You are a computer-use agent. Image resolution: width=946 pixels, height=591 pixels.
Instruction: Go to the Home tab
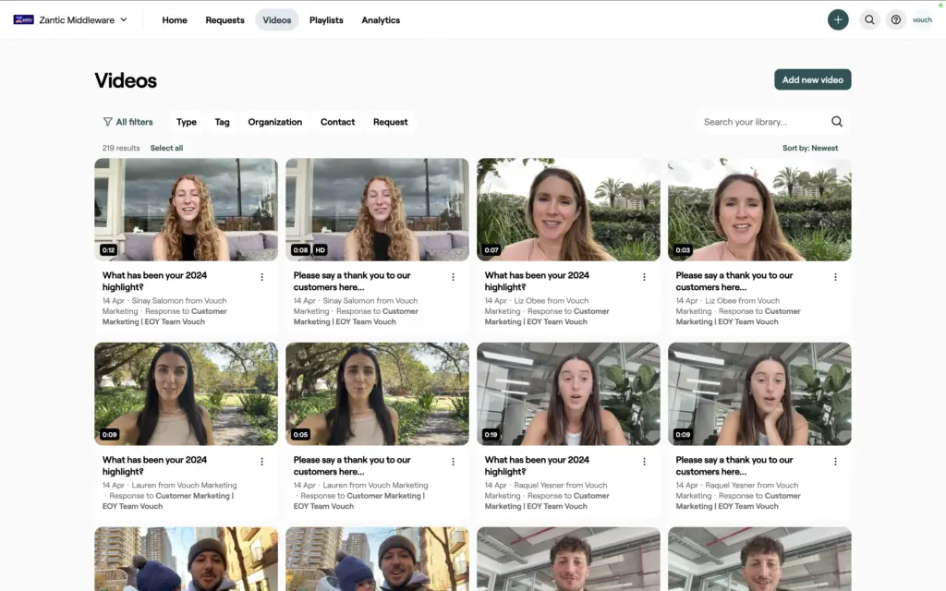175,20
